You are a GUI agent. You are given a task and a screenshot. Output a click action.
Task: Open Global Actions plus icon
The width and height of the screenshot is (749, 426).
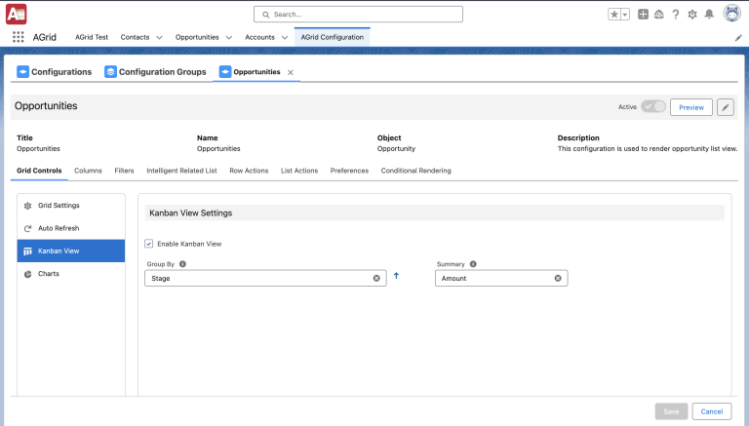[643, 15]
